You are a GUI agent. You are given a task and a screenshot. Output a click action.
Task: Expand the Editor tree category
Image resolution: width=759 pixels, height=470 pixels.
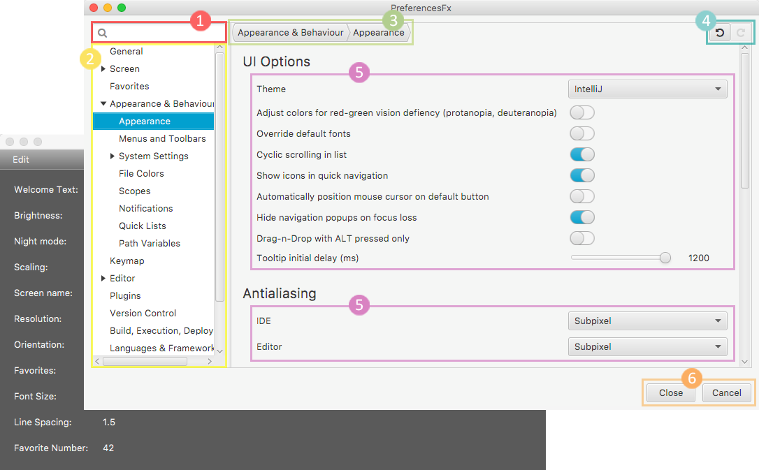pyautogui.click(x=103, y=278)
